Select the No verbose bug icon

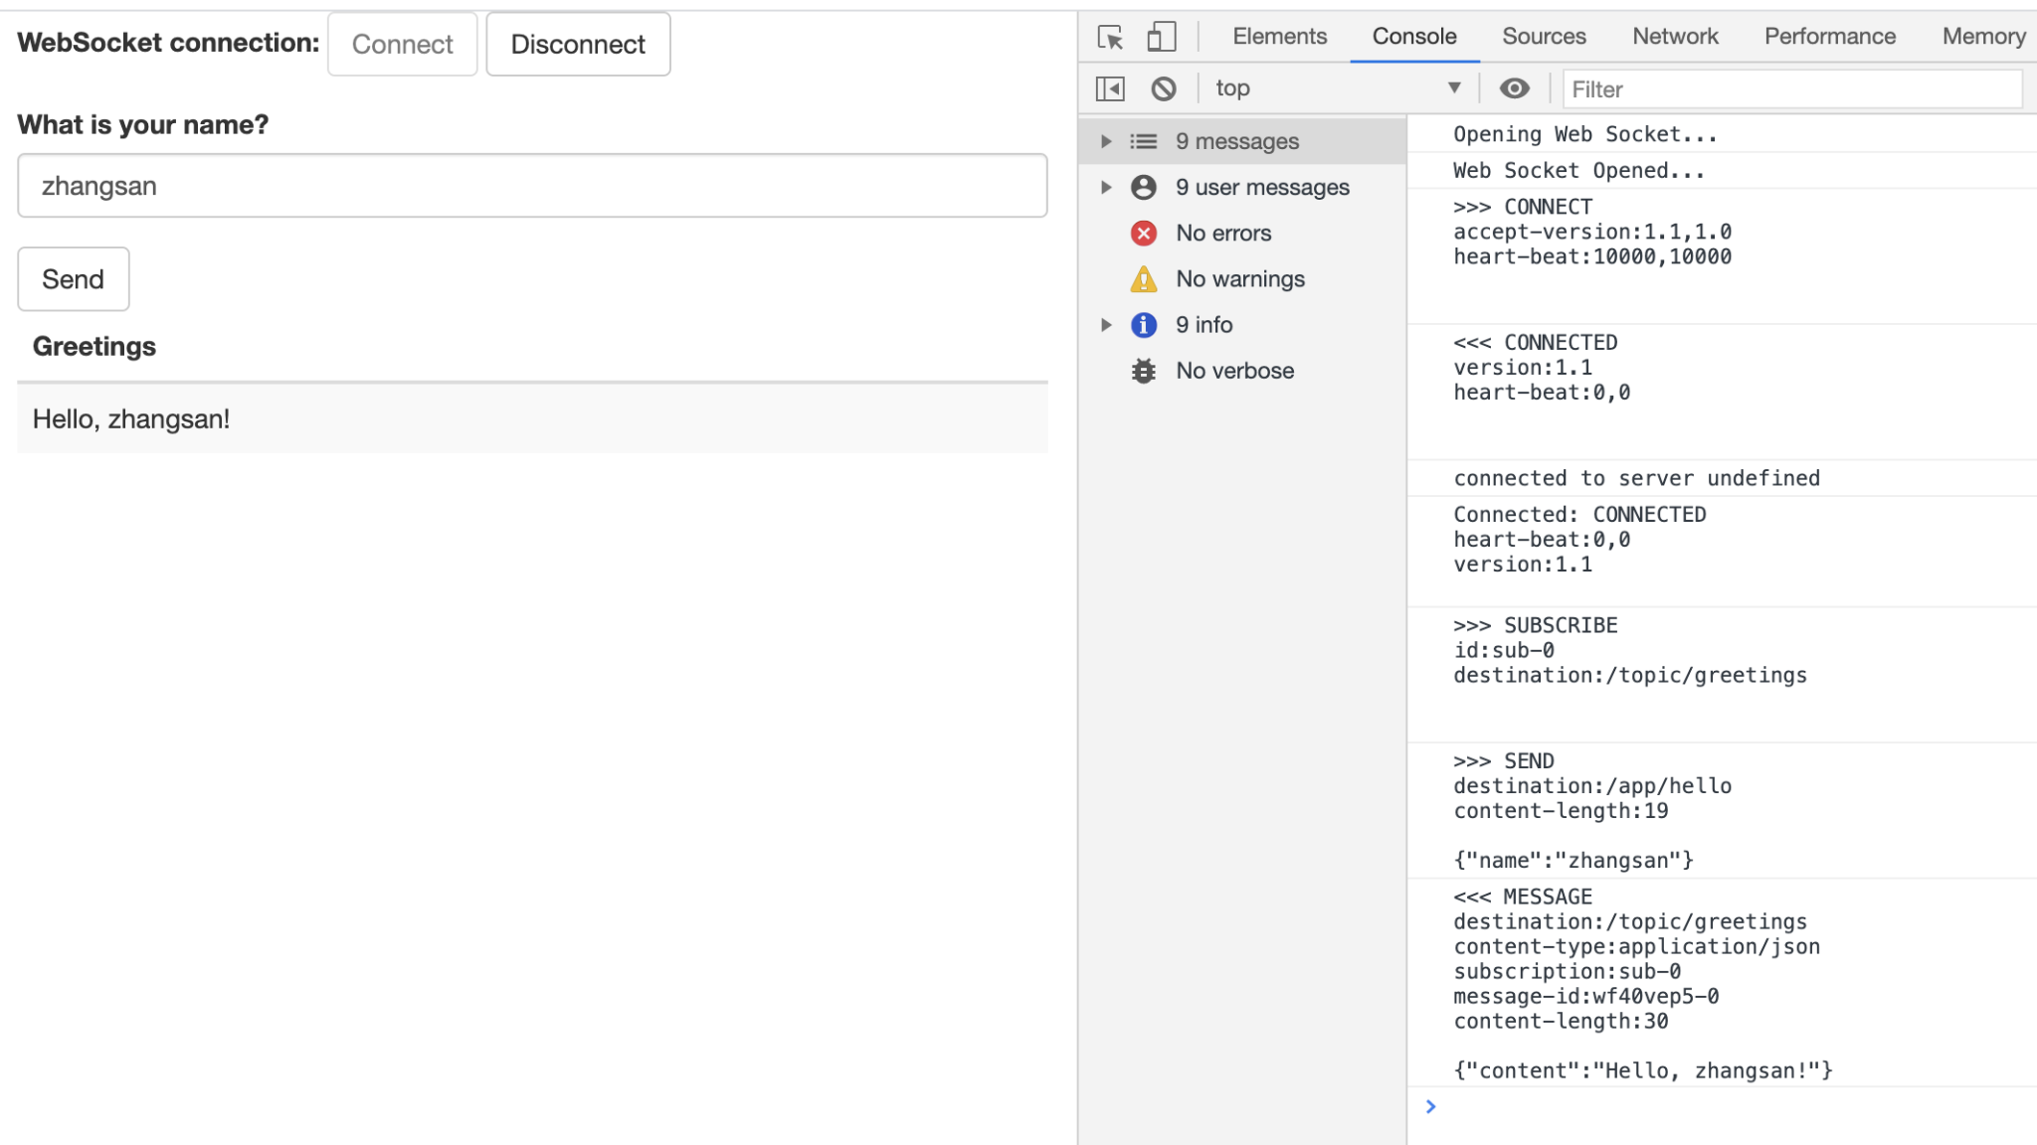pyautogui.click(x=1144, y=371)
